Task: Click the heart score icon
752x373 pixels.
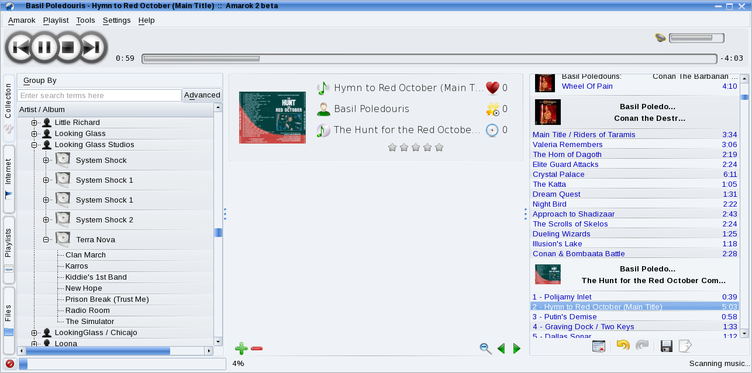Action: coord(493,88)
